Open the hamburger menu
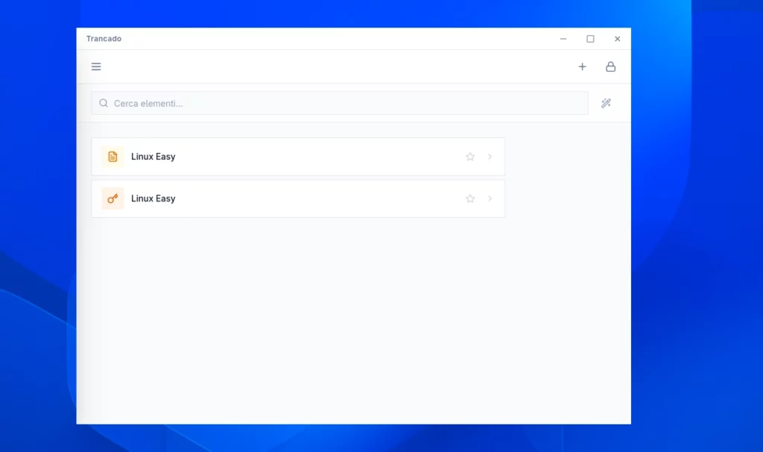763x452 pixels. [x=96, y=66]
